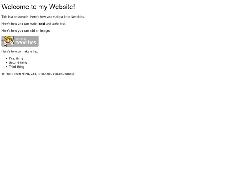Select the Second thing list item
Image resolution: width=237 pixels, height=178 pixels.
tap(18, 63)
